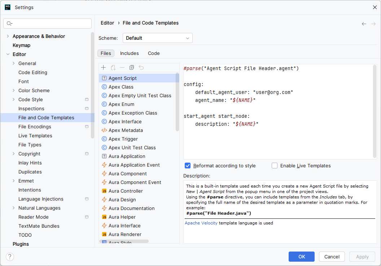Screen dimensions: 381x266
Task: Uncheck Reformat according to style
Action: [188, 166]
